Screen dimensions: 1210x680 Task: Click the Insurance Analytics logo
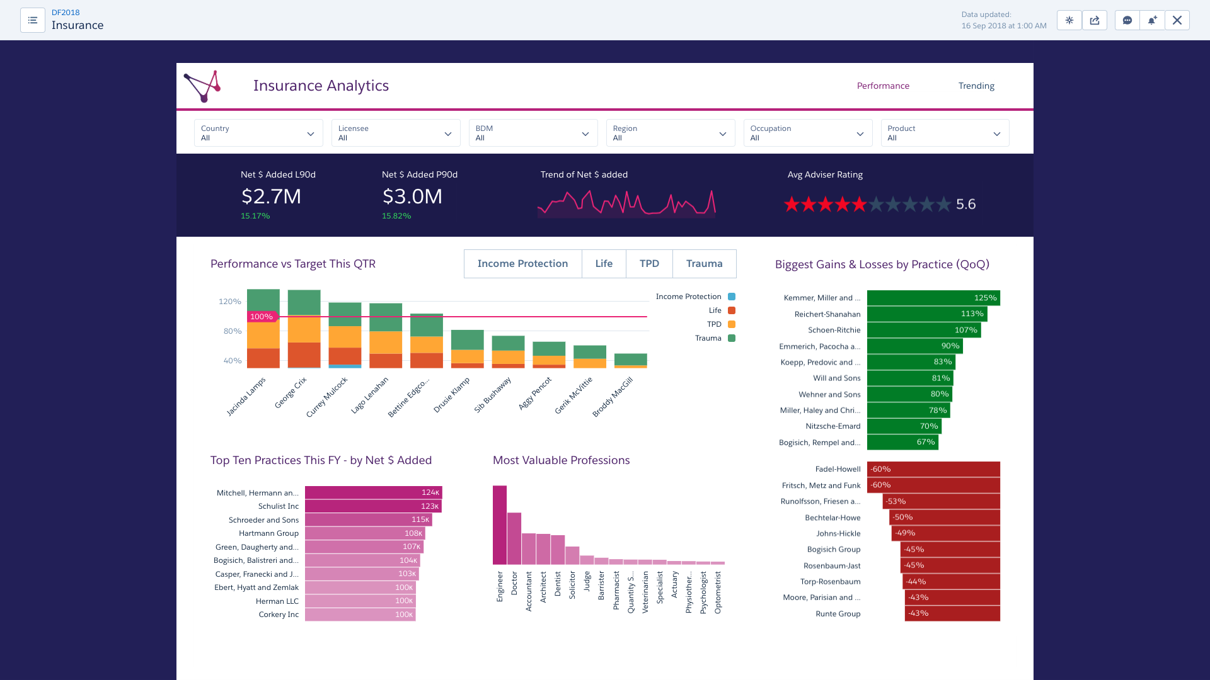tap(202, 86)
